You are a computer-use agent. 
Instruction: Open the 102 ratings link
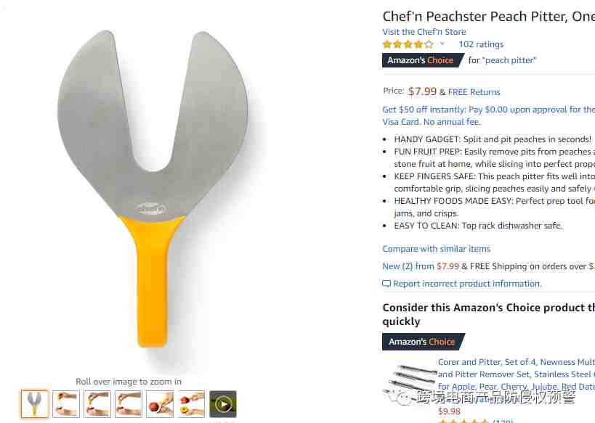481,44
